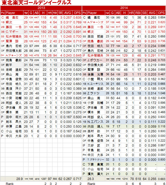Image resolution: width=166 pixels, height=185 pixels.
Task: Select pitcher 田中 将大 in 2013 table
Action: 14,117
